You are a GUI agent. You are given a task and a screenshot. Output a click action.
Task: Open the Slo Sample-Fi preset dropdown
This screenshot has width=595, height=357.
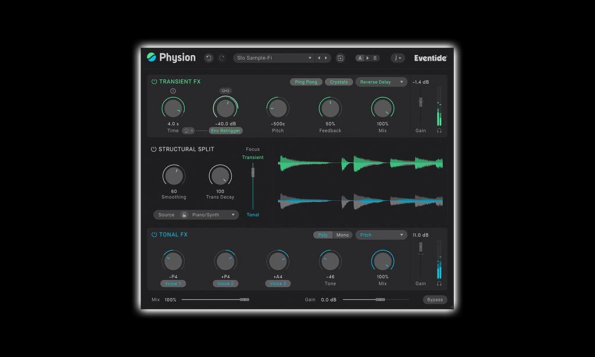[x=274, y=58]
